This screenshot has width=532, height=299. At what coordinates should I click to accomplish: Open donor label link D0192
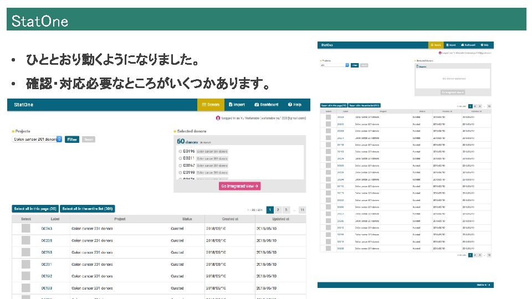(x=47, y=276)
